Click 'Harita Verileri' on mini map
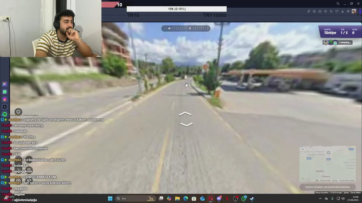362x203 pixels. pyautogui.click(x=325, y=180)
